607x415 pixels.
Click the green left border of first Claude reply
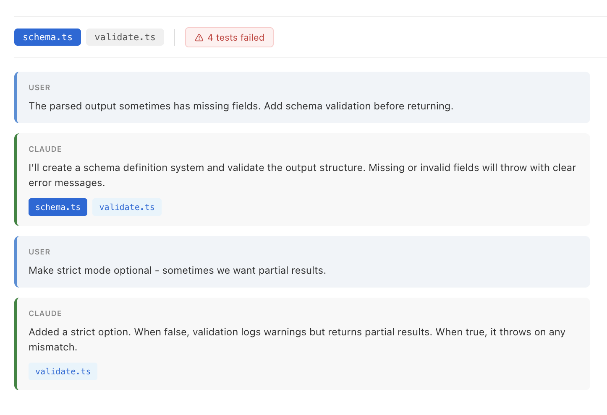pos(16,179)
